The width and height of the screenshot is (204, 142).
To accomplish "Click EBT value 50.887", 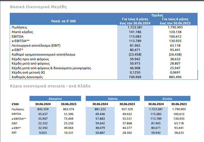I will 100,133.
